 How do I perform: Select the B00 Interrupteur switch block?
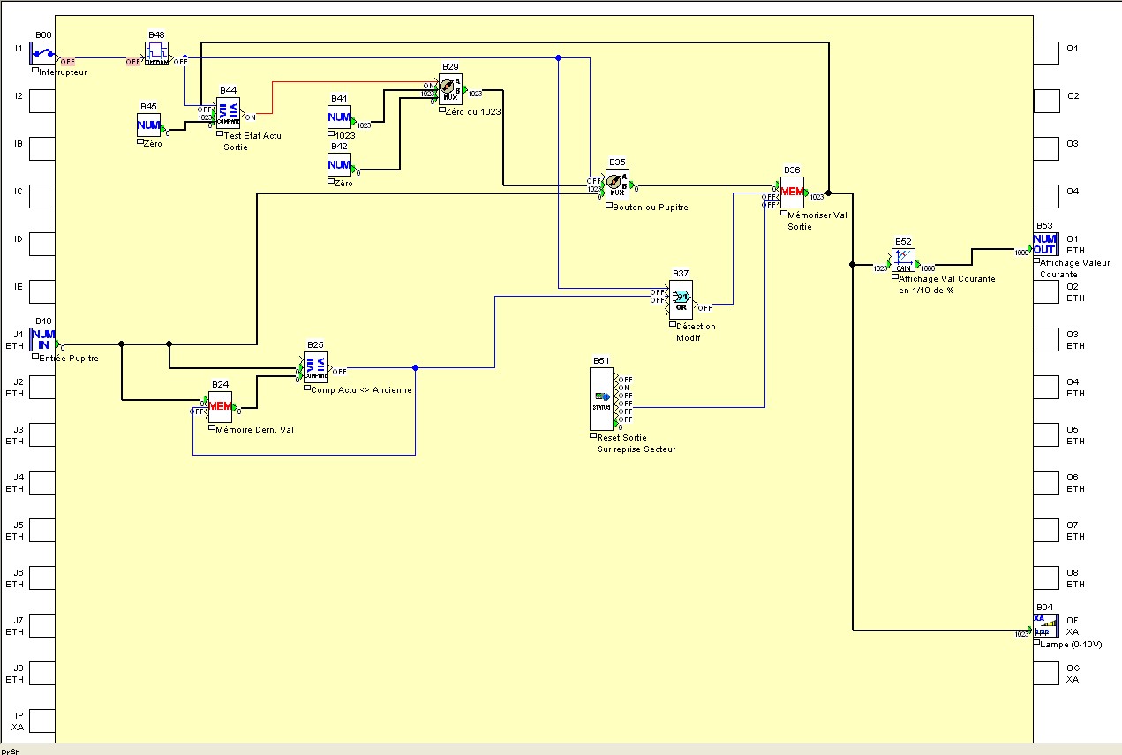tap(42, 52)
